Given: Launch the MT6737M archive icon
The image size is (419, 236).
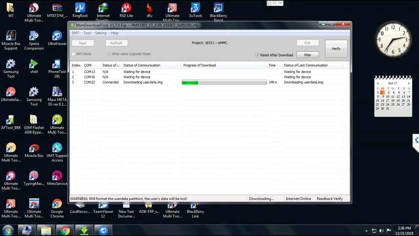Looking at the screenshot, I should pos(57,10).
